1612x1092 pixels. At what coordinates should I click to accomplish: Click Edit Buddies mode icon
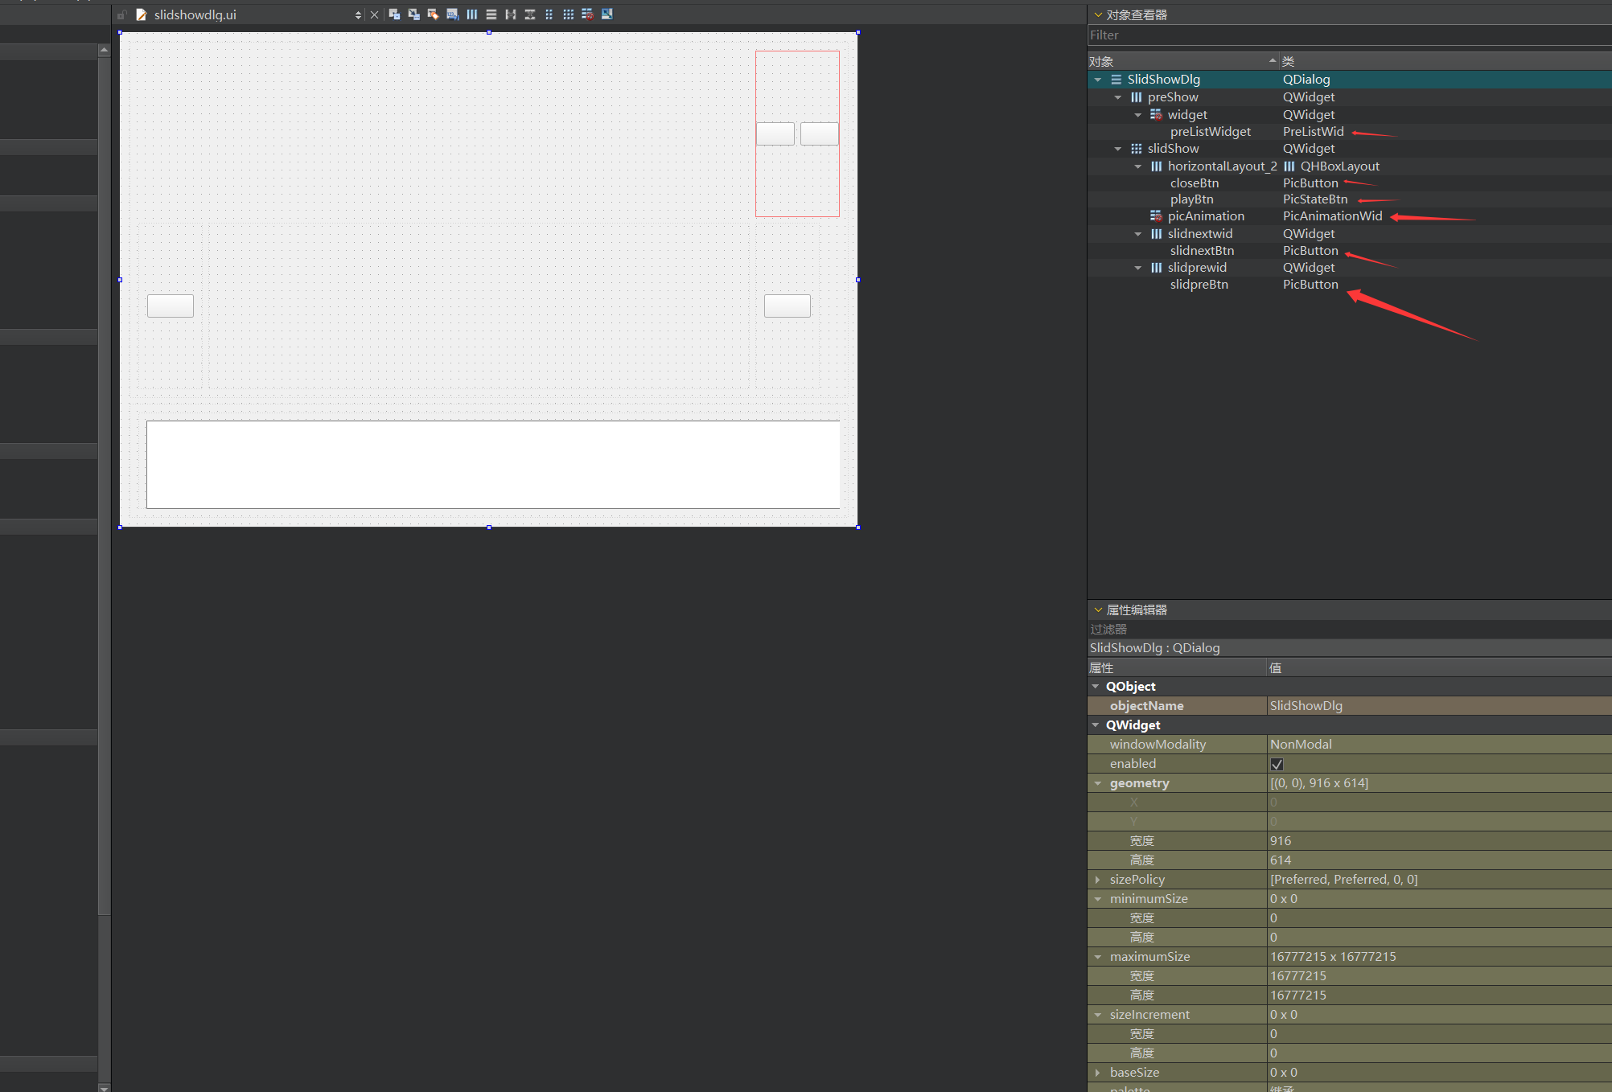(433, 14)
